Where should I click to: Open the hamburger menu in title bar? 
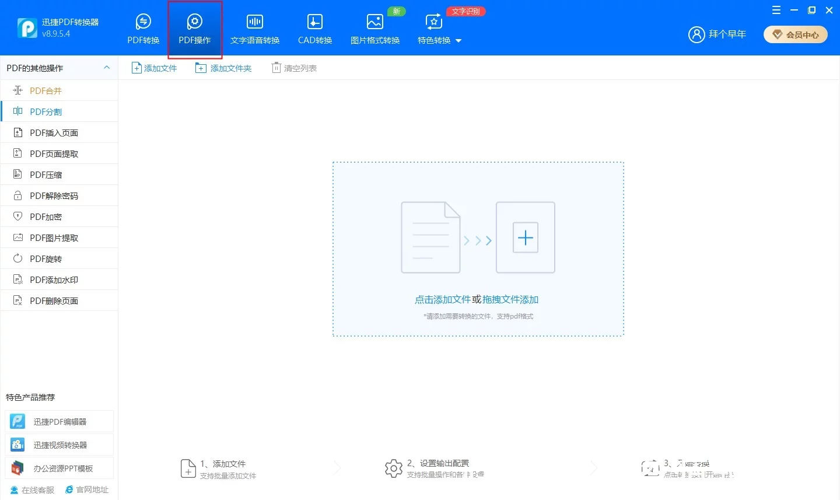pyautogui.click(x=776, y=10)
